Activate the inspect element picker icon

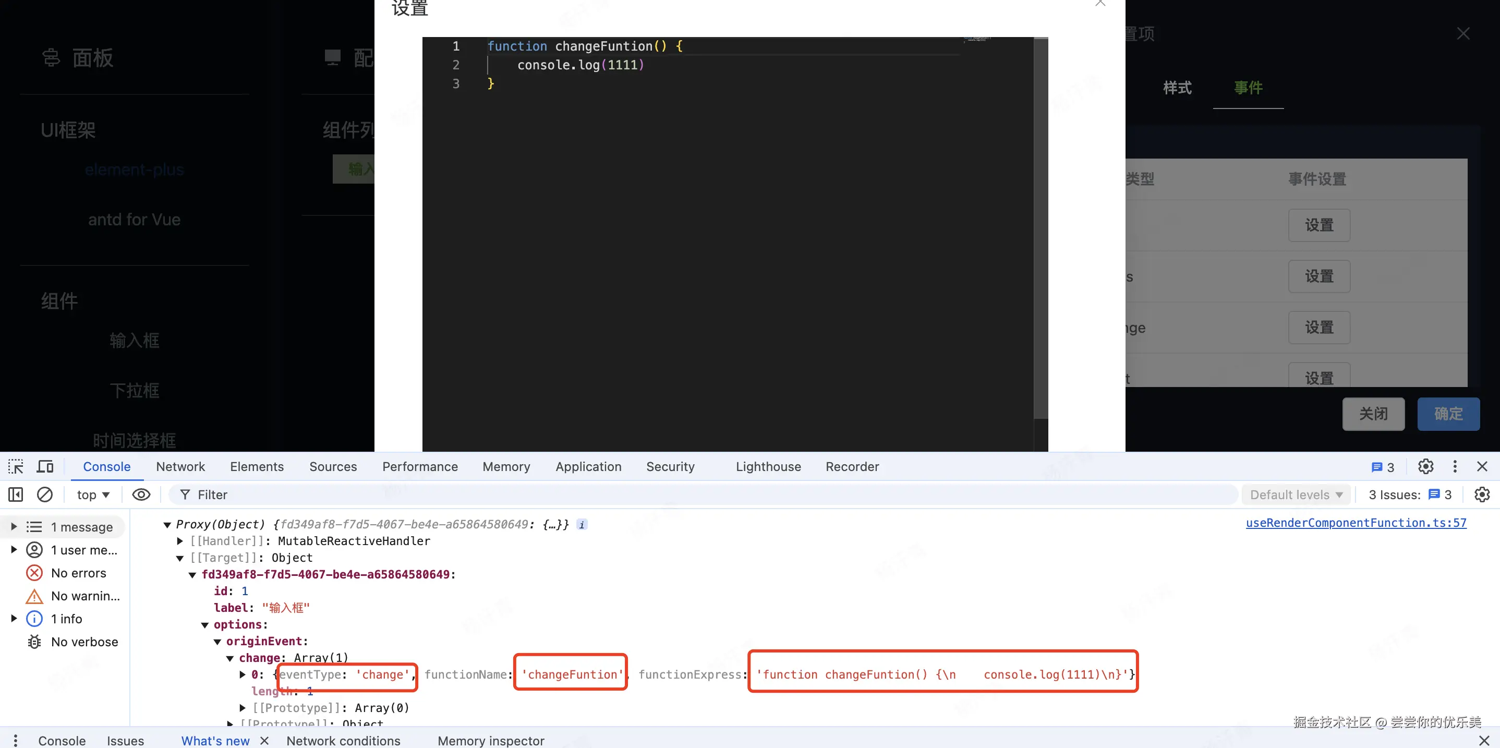[16, 467]
